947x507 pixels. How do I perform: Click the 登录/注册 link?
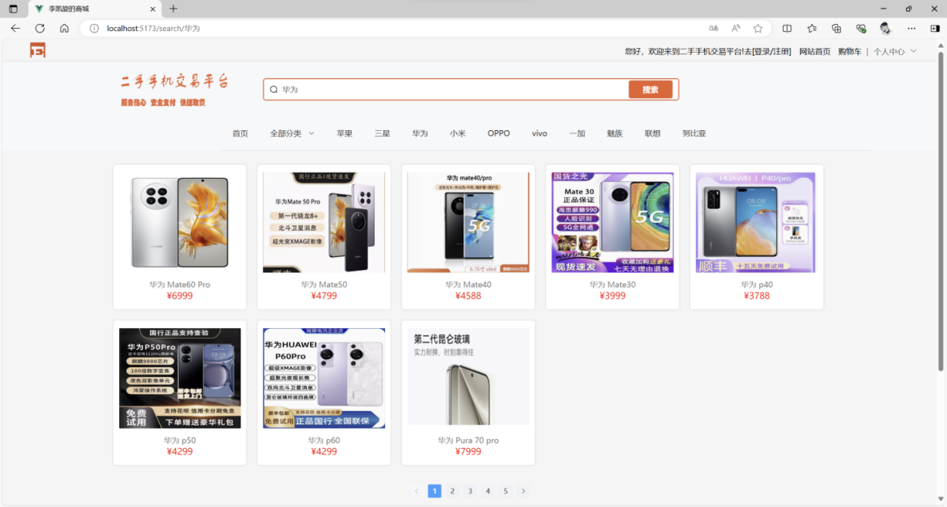point(772,51)
